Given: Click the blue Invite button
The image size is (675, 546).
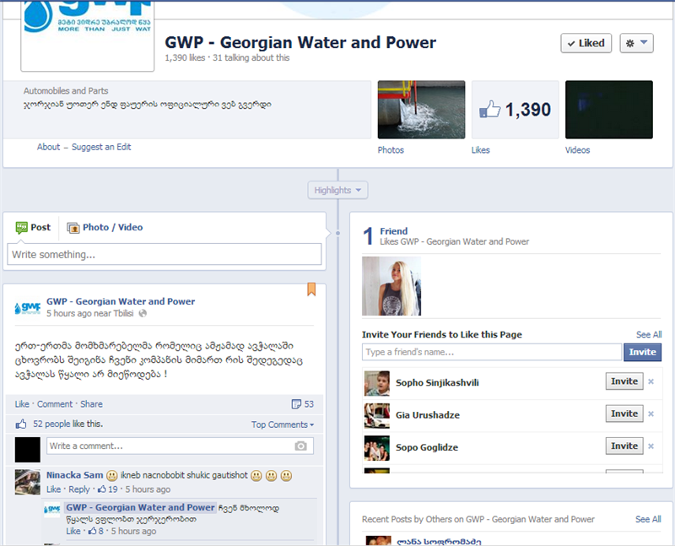Looking at the screenshot, I should tap(642, 352).
